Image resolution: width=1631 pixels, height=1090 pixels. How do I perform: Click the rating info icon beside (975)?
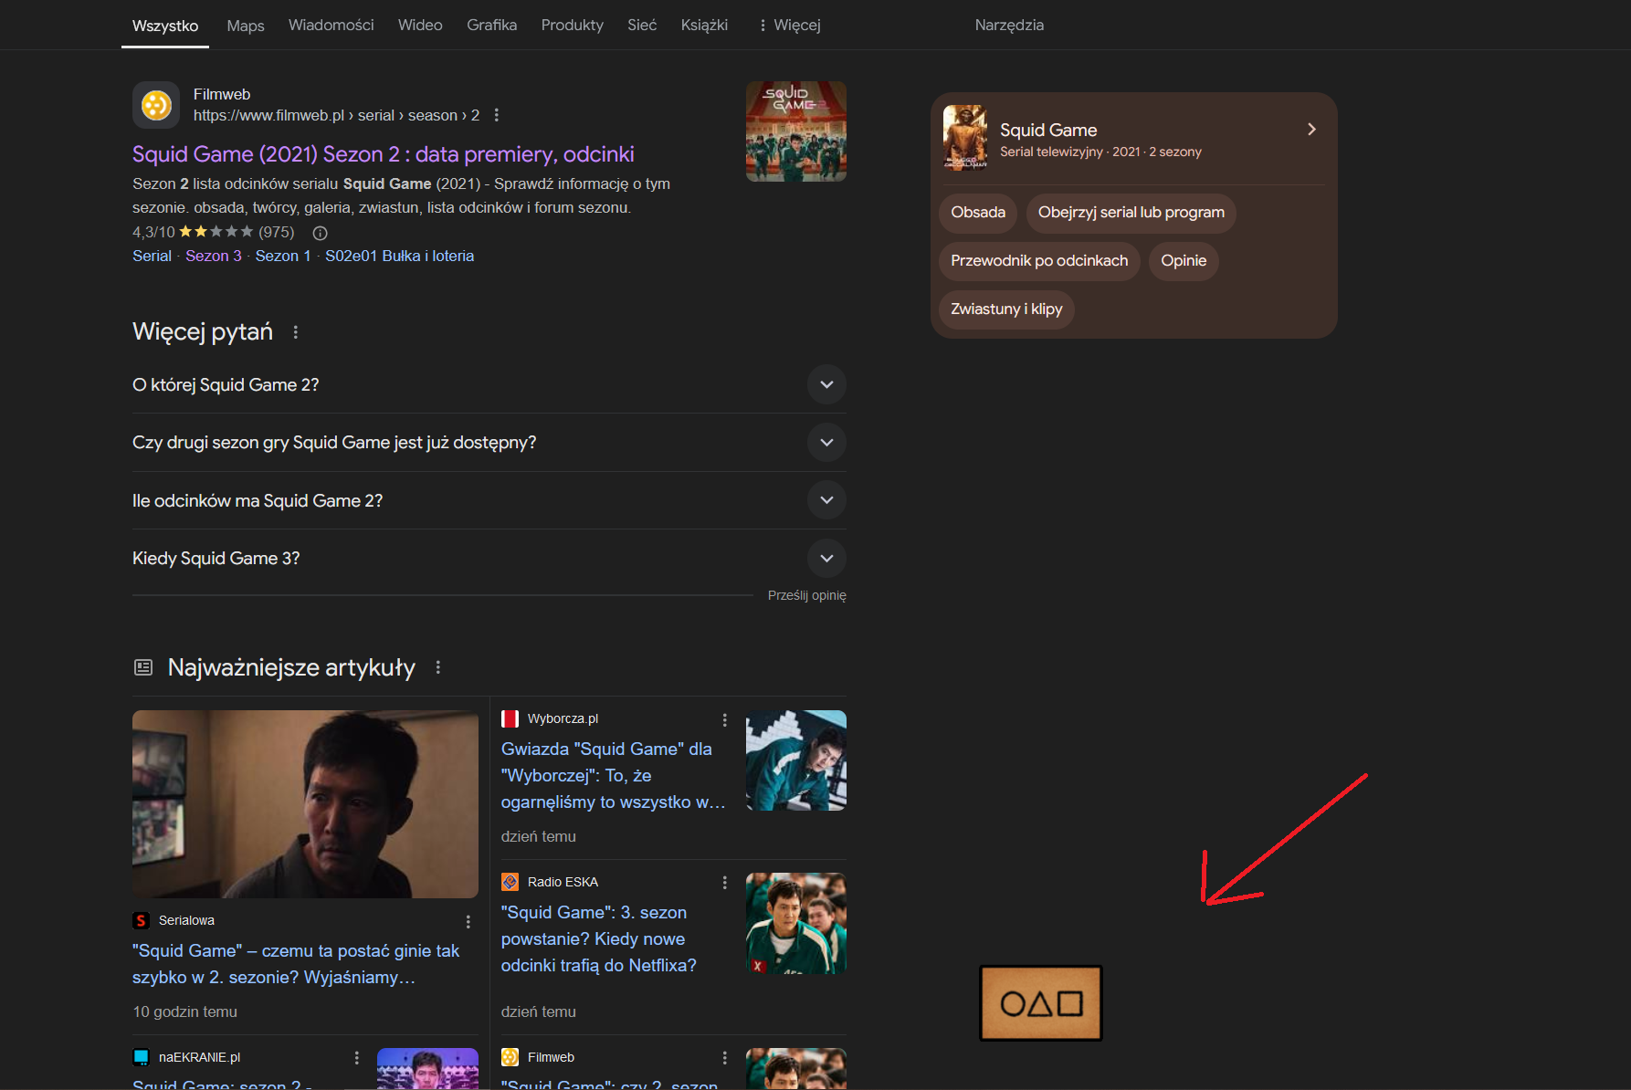pyautogui.click(x=321, y=233)
